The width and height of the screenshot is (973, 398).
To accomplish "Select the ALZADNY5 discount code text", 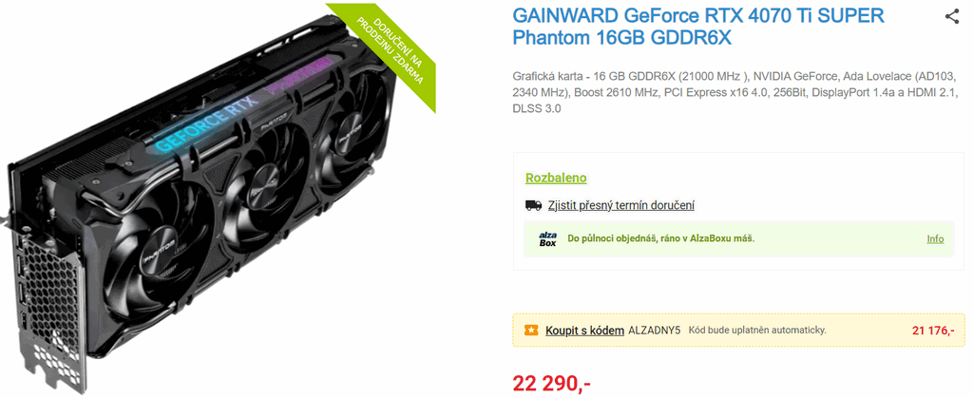I will point(655,331).
